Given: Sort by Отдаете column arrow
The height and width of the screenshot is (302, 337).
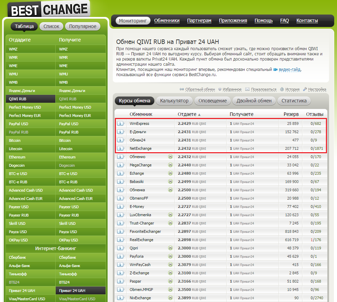Looking at the screenshot, I should [x=199, y=115].
